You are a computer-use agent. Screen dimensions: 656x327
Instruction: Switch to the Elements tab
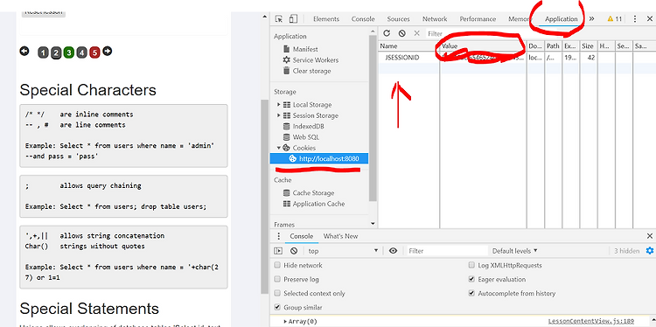point(326,19)
